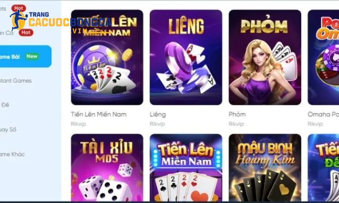Click the Phỏm title text under tile

pos(237,114)
